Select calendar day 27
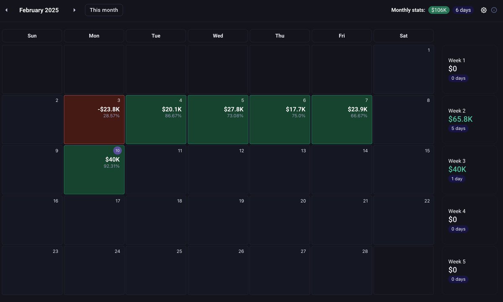The height and width of the screenshot is (302, 503). point(280,270)
